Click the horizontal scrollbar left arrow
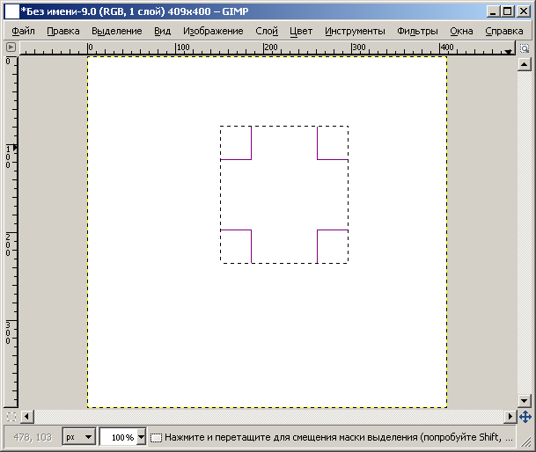Viewport: 536px width, 452px height. coord(27,417)
